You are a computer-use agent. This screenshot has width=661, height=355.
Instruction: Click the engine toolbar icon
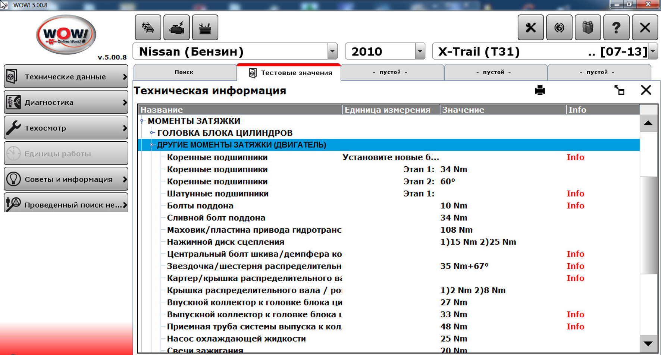coord(176,28)
